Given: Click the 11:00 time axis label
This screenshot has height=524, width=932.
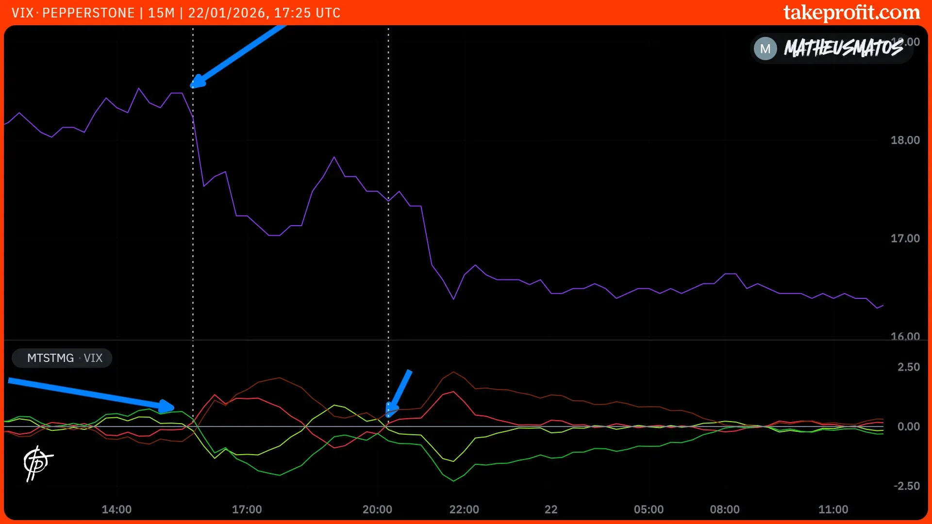Looking at the screenshot, I should click(833, 509).
